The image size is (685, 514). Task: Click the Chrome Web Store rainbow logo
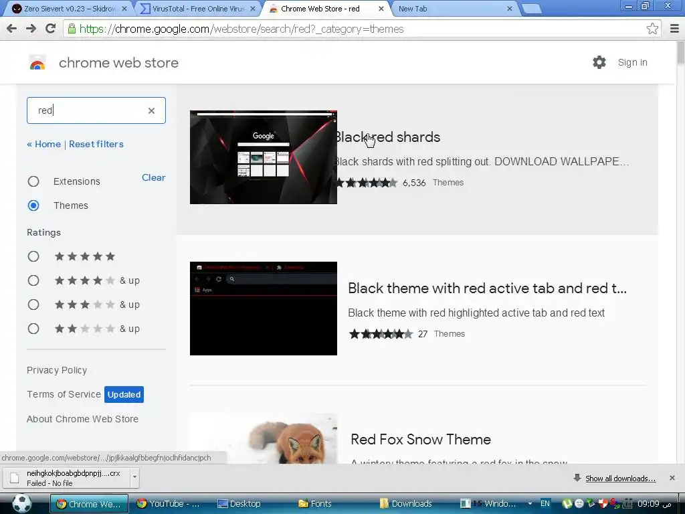(x=37, y=62)
